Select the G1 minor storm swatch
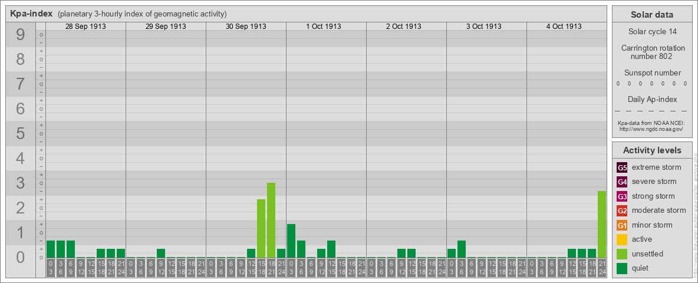Screen dimensions: 698x283 (622, 225)
